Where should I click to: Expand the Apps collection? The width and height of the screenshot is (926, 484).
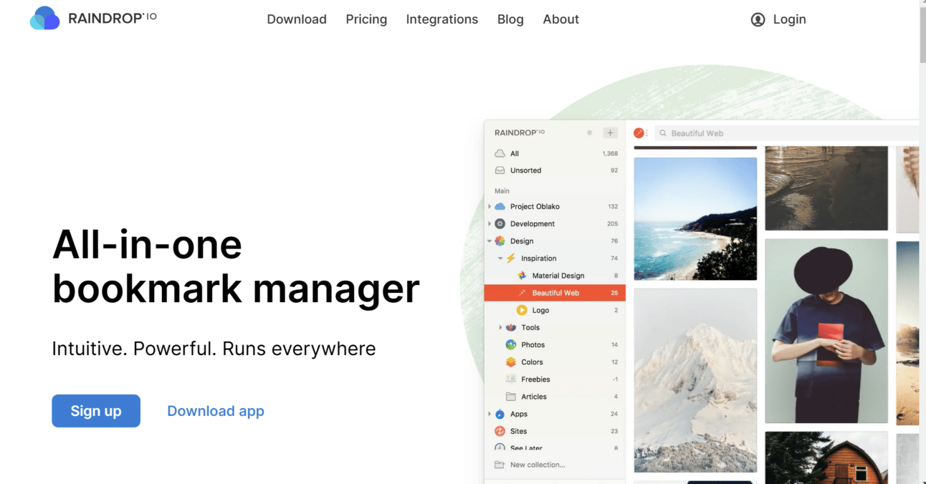click(490, 414)
